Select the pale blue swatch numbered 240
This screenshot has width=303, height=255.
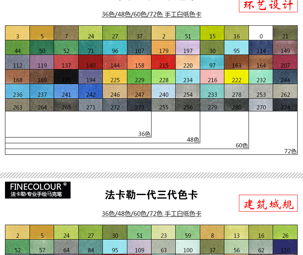[164, 91]
